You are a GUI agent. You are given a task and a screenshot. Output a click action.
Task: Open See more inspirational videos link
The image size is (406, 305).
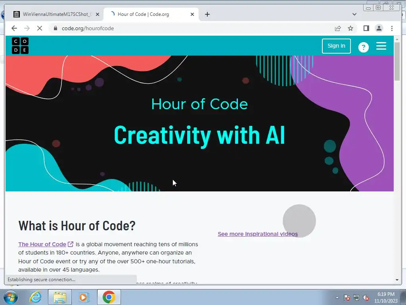point(258,234)
